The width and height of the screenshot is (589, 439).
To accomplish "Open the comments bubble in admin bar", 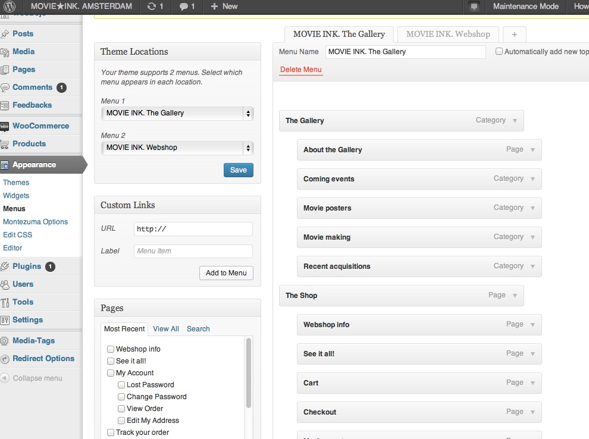I will point(183,7).
